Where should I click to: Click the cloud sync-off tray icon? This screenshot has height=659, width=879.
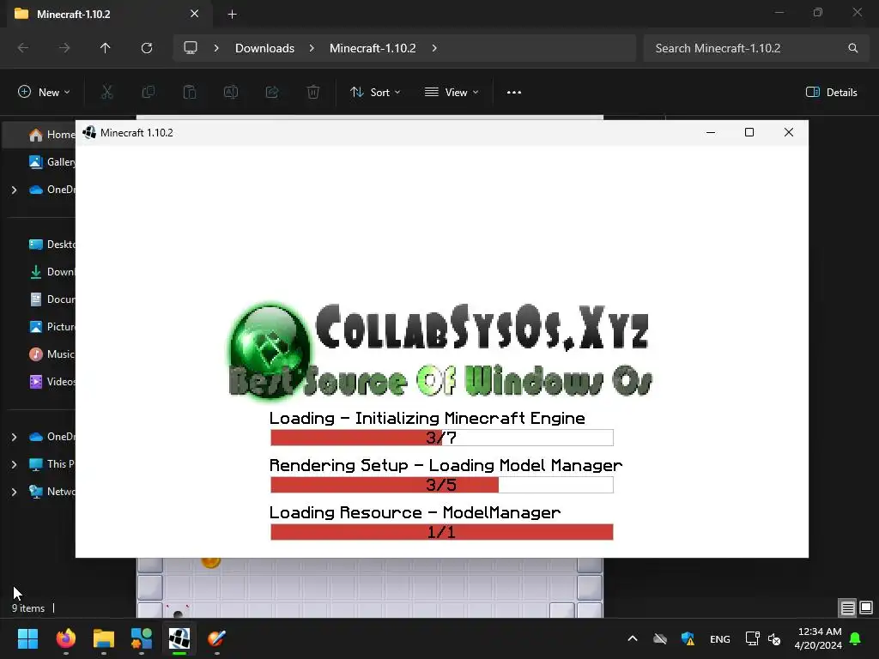[x=660, y=638]
